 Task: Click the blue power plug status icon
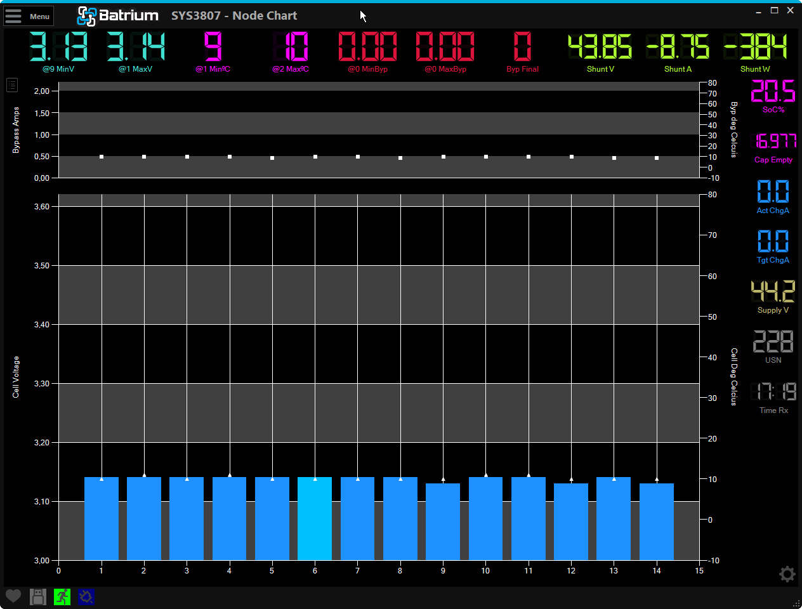click(x=86, y=596)
